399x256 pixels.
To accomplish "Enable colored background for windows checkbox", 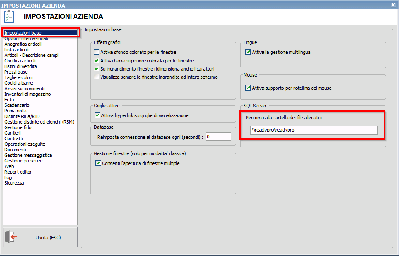I will pyautogui.click(x=97, y=52).
